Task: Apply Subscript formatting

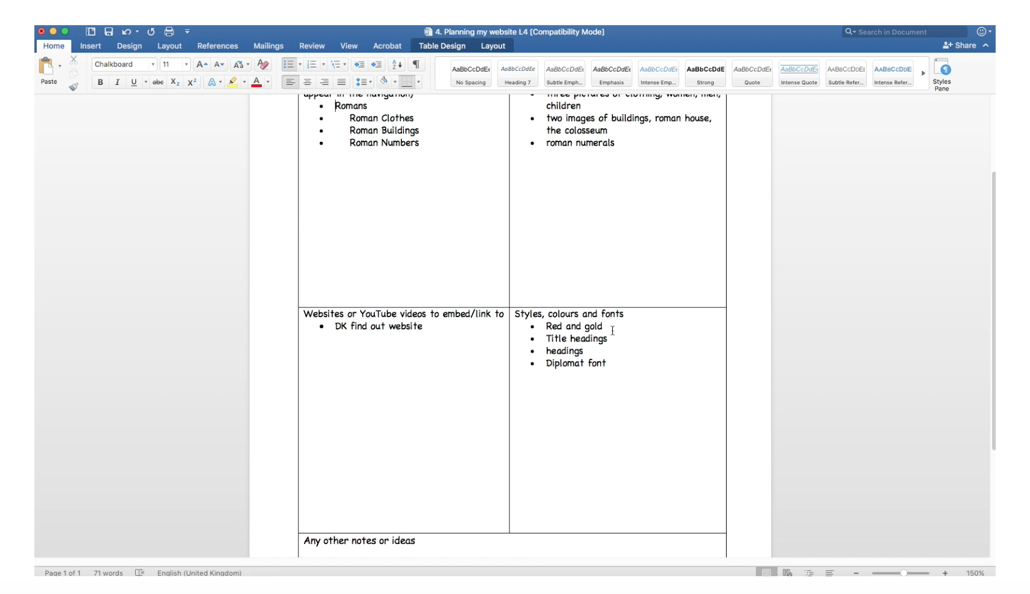Action: tap(175, 82)
